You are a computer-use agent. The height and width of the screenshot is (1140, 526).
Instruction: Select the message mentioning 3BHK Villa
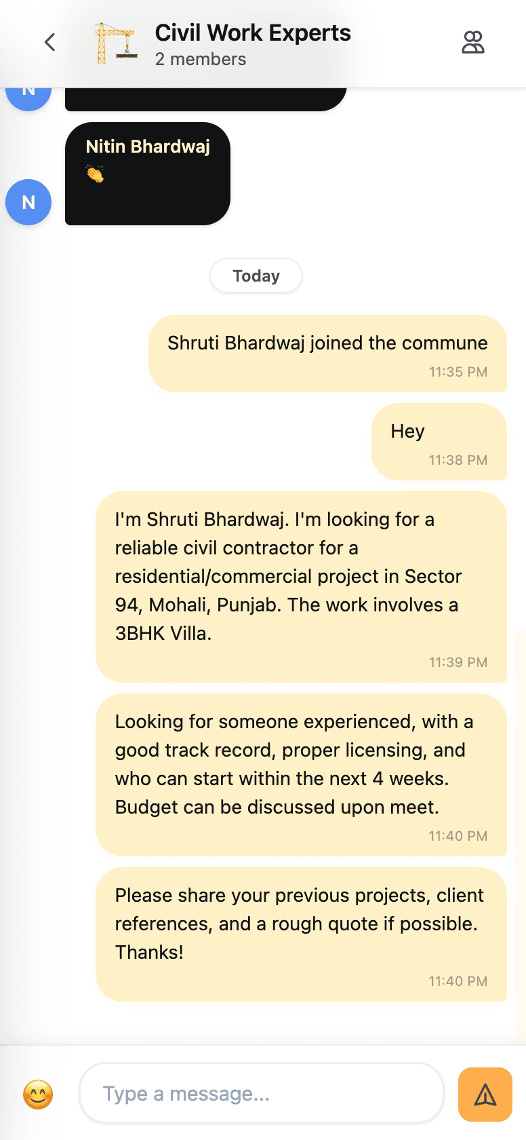301,586
